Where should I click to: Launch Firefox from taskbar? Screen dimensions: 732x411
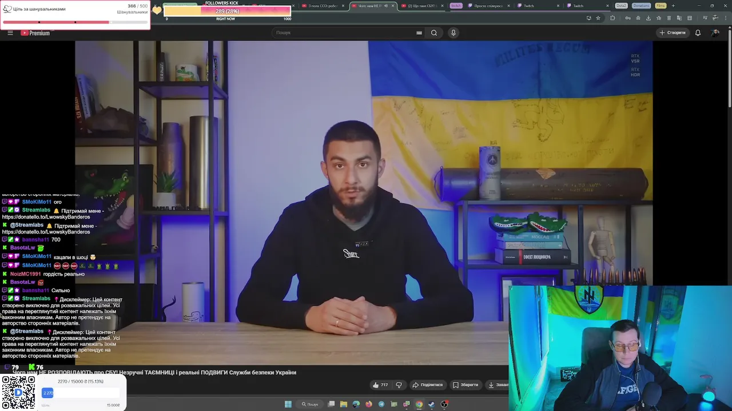tap(369, 404)
